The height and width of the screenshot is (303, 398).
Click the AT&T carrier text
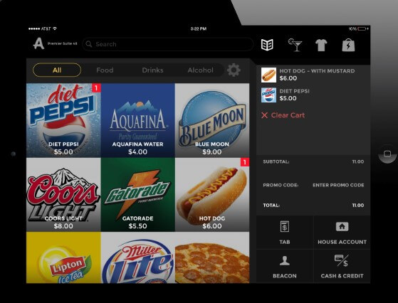[x=46, y=28]
